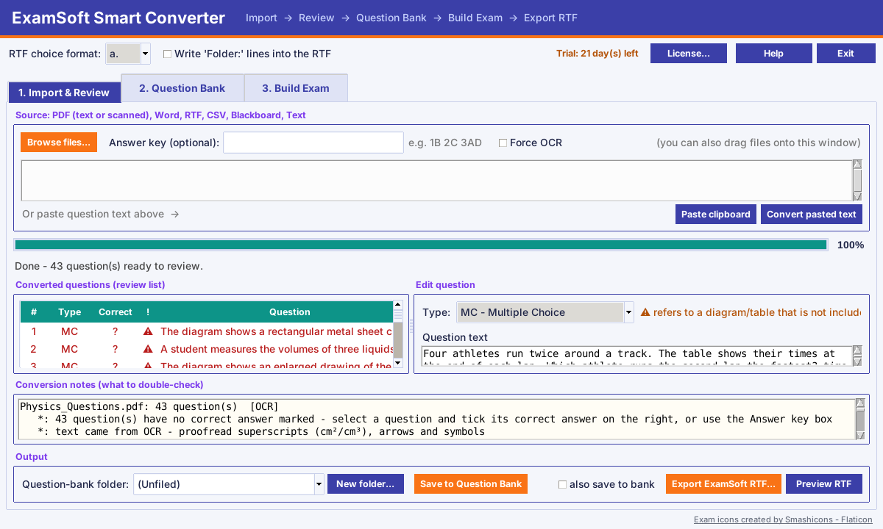Click the License... button
Screen dimensions: 883x529
pyautogui.click(x=689, y=54)
